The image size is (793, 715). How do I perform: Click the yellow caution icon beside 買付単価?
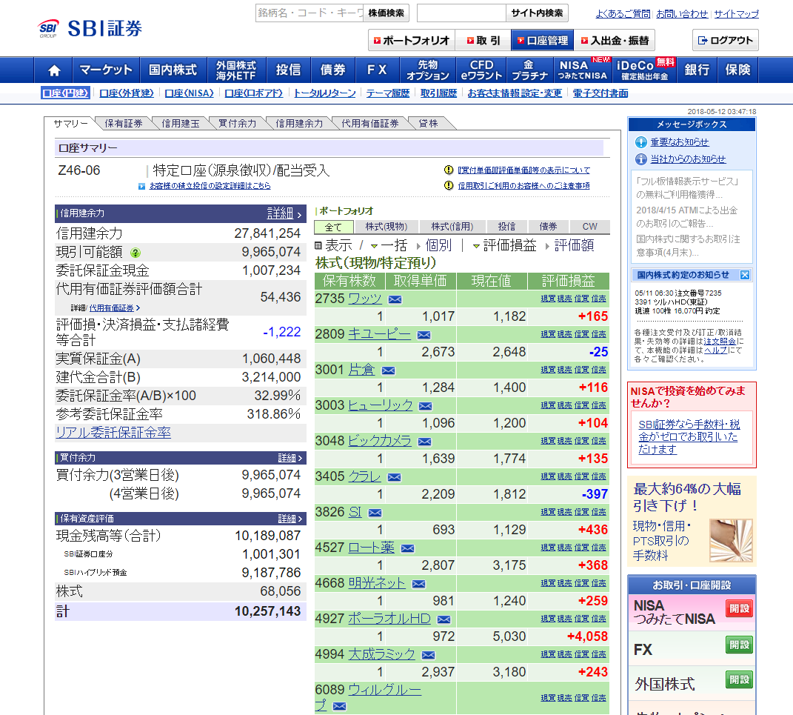(x=449, y=170)
